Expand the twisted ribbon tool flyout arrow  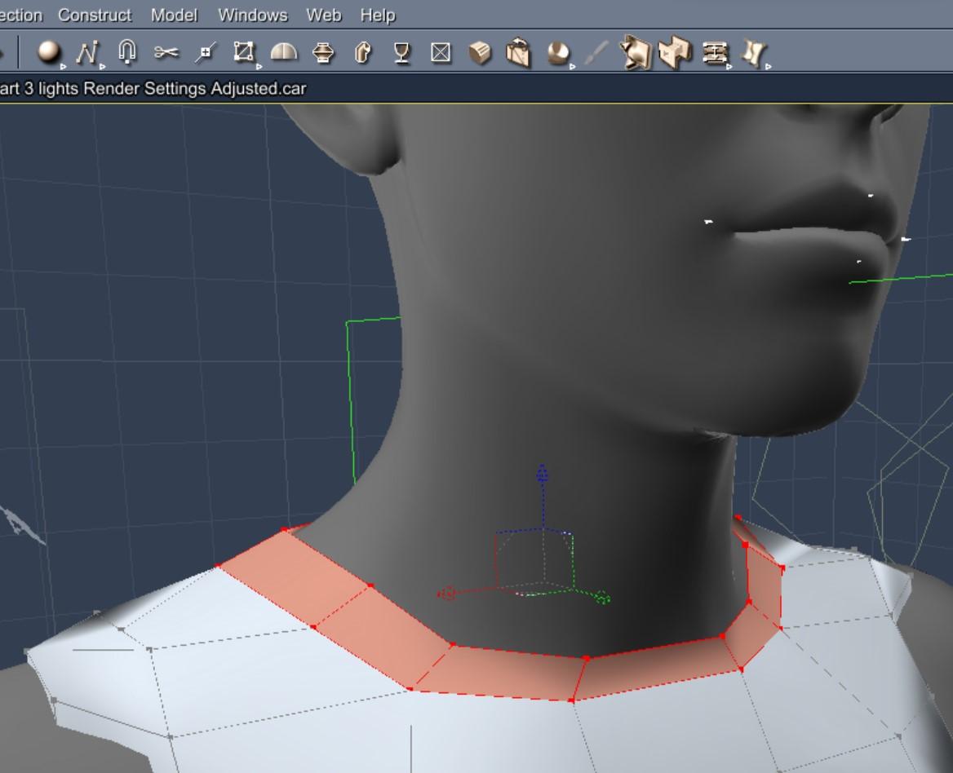point(769,66)
